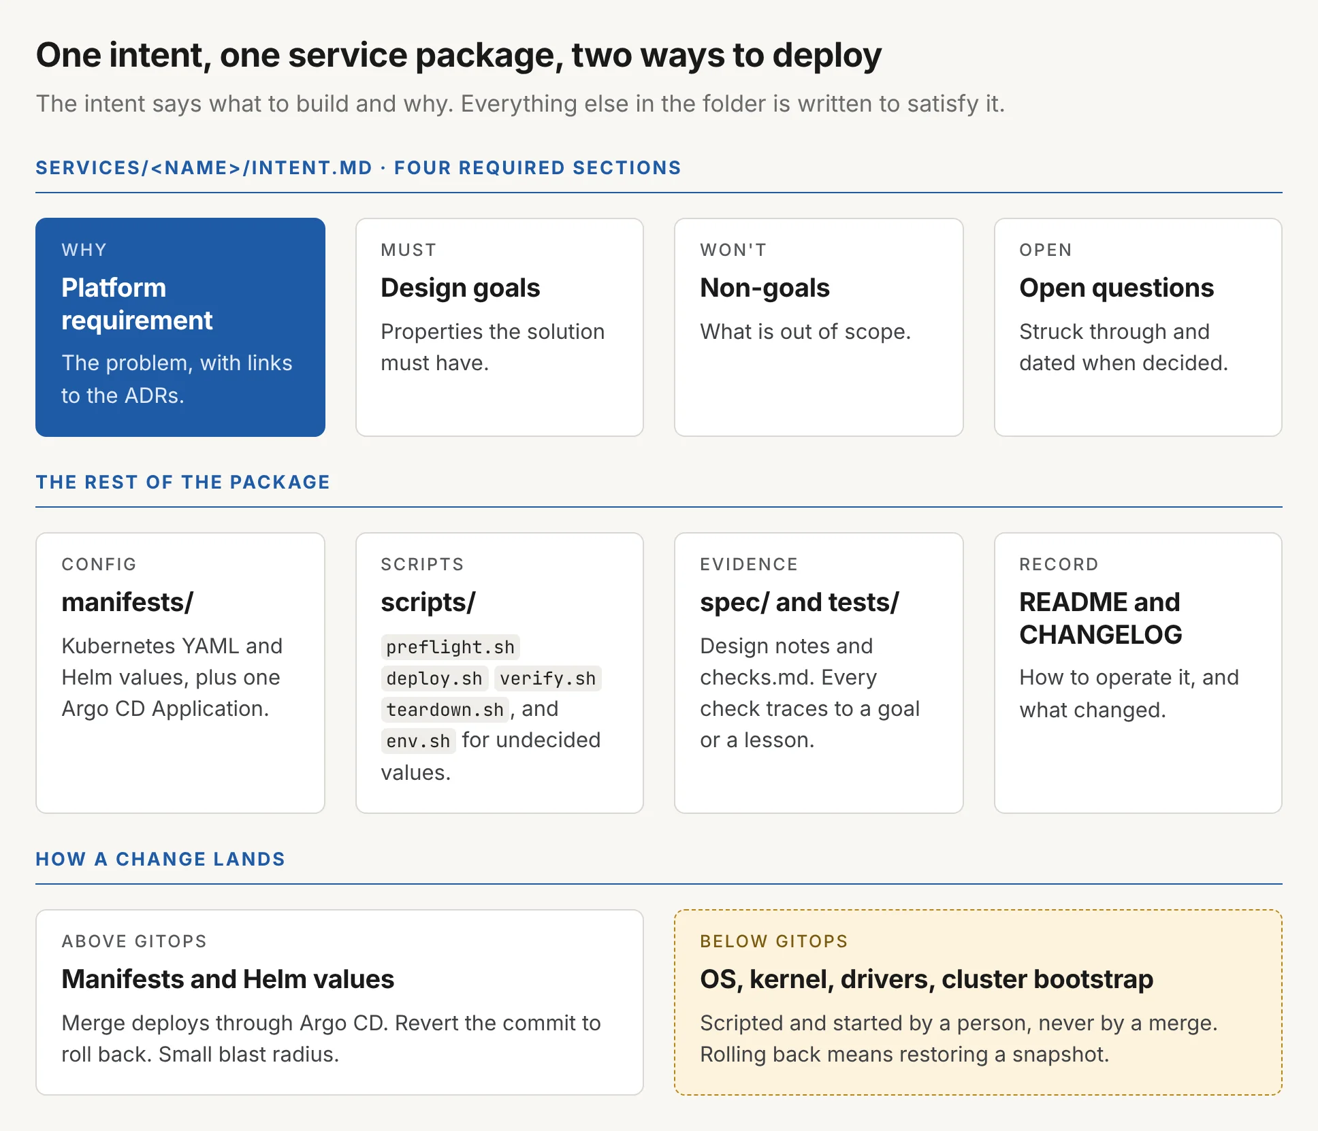Click text 'The problem, with links to the ADRs.'
This screenshot has width=1318, height=1131.
point(177,379)
